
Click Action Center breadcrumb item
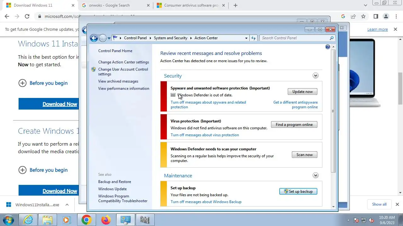coord(206,38)
